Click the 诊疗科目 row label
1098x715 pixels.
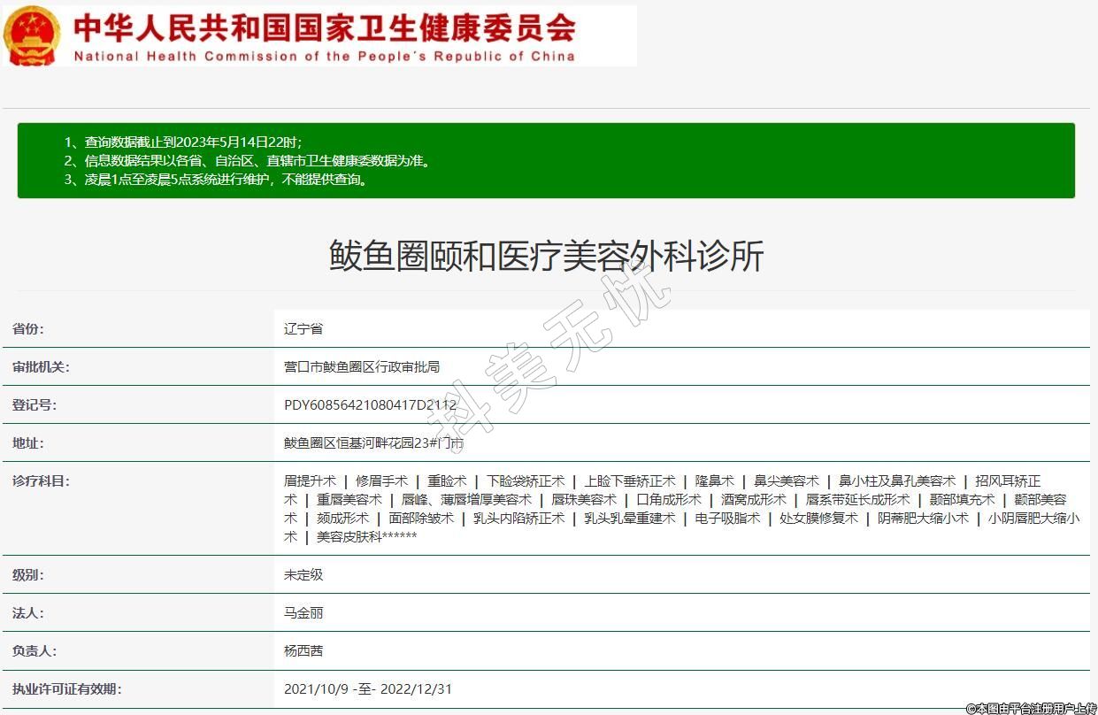coord(41,481)
